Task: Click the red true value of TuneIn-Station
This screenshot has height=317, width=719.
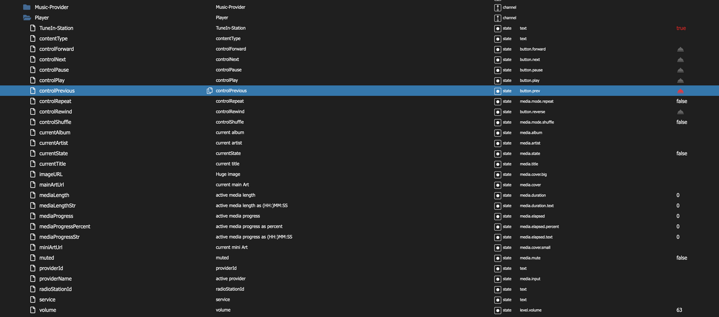Action: 681,28
